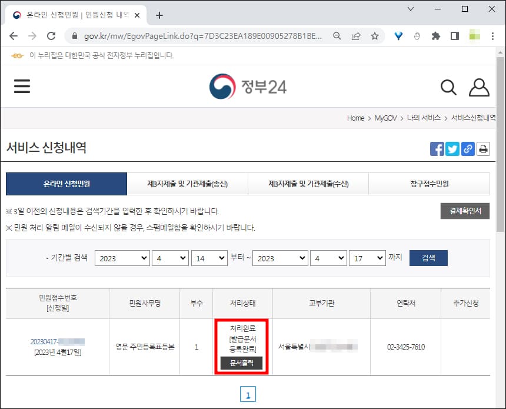This screenshot has width=506, height=409.
Task: Open the user profile icon in the header
Action: [x=480, y=87]
